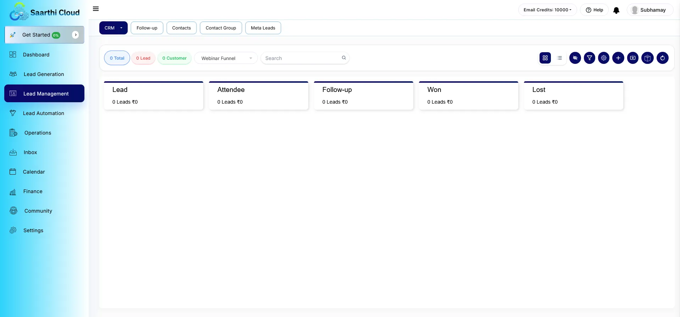Open the Contacts tab
The width and height of the screenshot is (680, 317).
tap(181, 28)
